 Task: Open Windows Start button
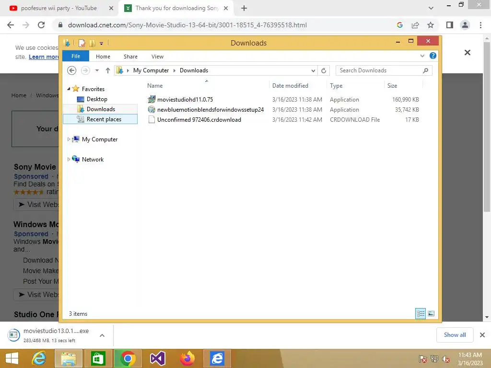[x=12, y=358]
